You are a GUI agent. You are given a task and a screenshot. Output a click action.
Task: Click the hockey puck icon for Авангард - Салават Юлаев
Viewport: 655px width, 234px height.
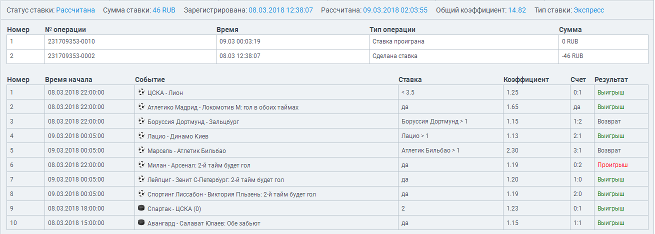(141, 223)
